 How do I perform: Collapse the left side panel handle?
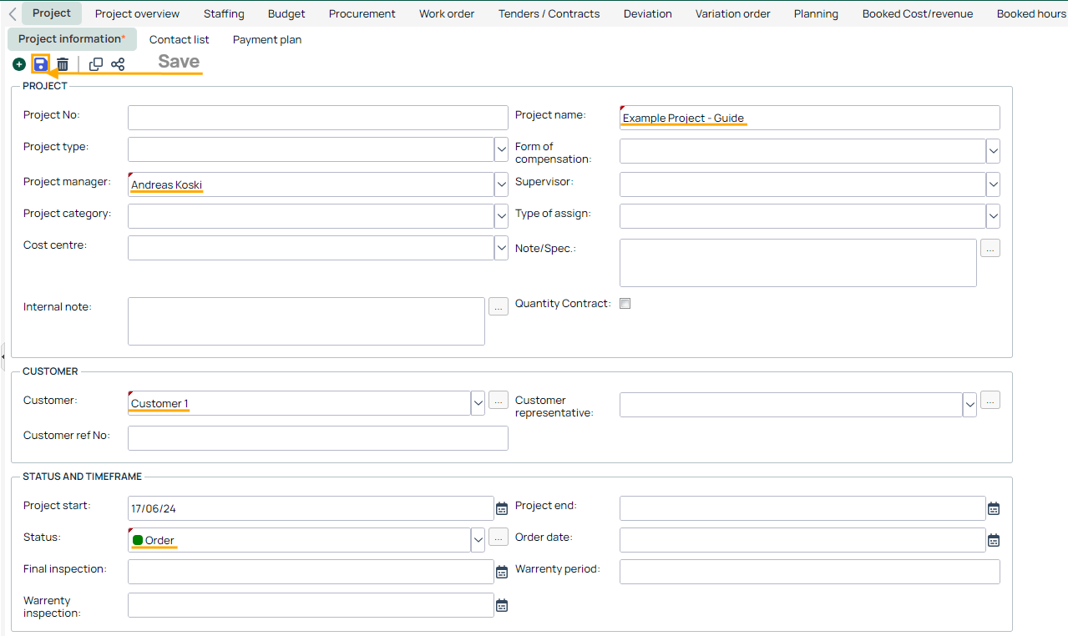point(3,356)
